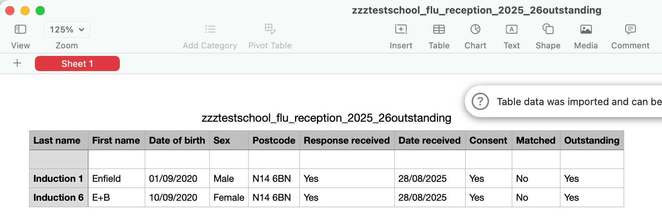662x220 pixels.
Task: Add a Comment from the toolbar
Action: tap(630, 29)
